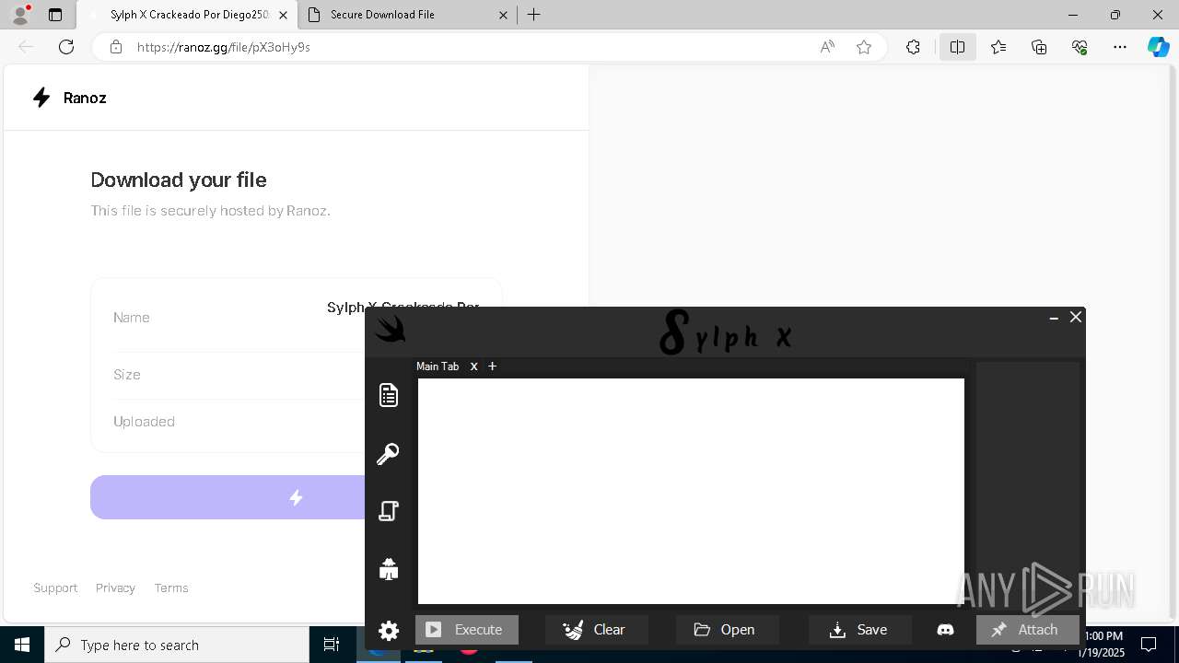The width and height of the screenshot is (1179, 663).
Task: Open the Support footer link
Action: (x=55, y=587)
